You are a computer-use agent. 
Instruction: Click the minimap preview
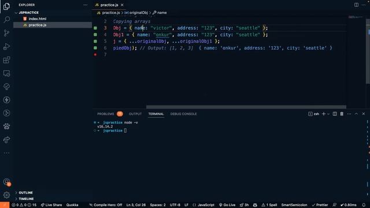[356, 17]
